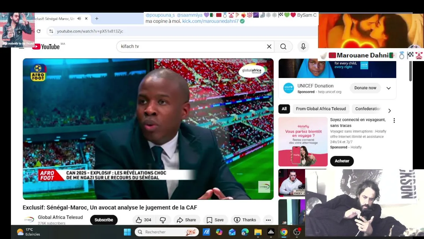This screenshot has width=424, height=239.
Task: Open Global Africa Telesud channel name
Action: click(x=60, y=217)
